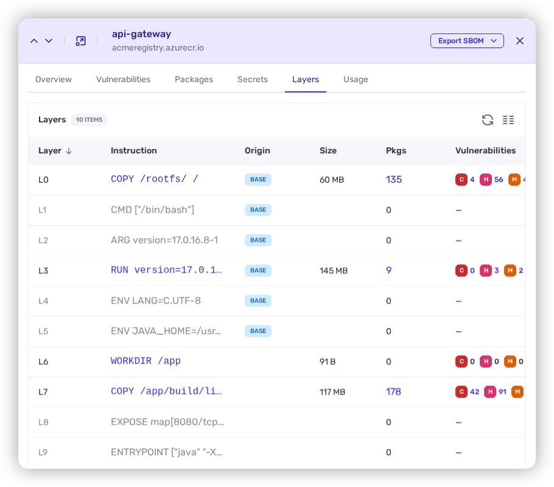Click the L2 layer cell
Viewport: 554px width, 487px height.
(43, 240)
